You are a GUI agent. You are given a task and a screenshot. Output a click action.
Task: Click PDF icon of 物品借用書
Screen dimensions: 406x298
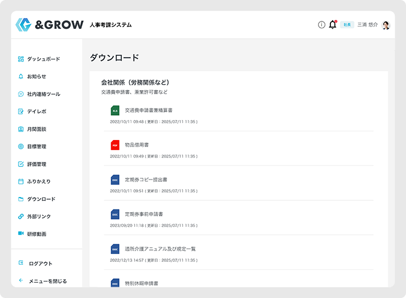(x=115, y=145)
